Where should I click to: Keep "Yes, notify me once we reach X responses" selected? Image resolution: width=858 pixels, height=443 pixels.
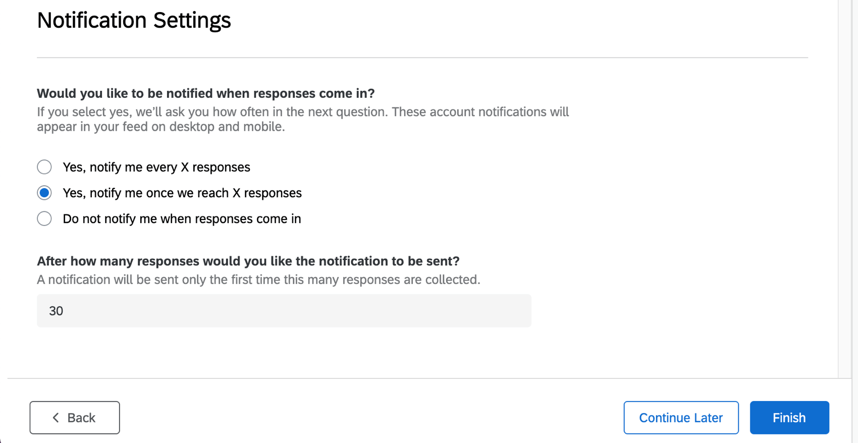(x=44, y=193)
